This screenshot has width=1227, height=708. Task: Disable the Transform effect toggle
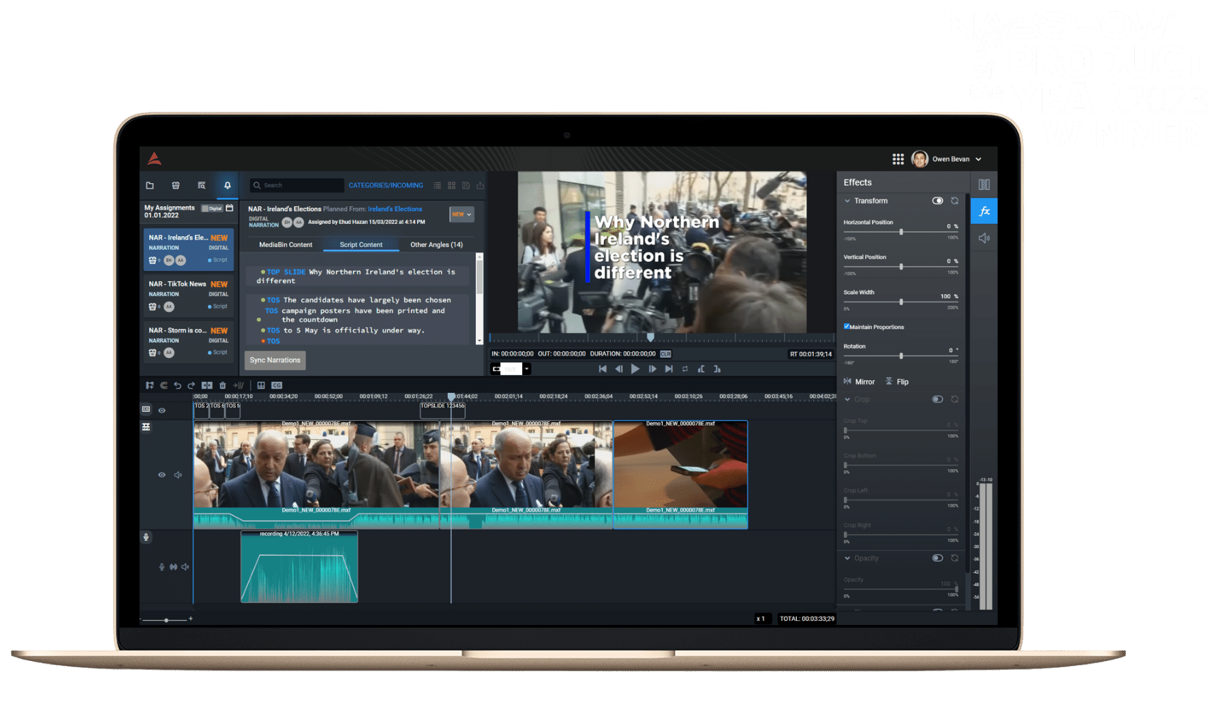click(937, 201)
